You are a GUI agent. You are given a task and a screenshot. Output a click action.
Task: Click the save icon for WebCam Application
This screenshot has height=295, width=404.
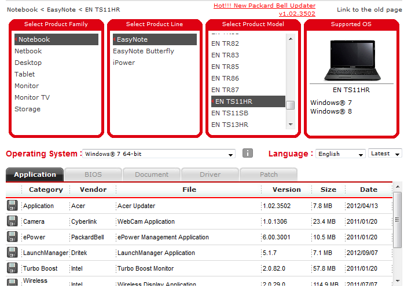point(12,221)
